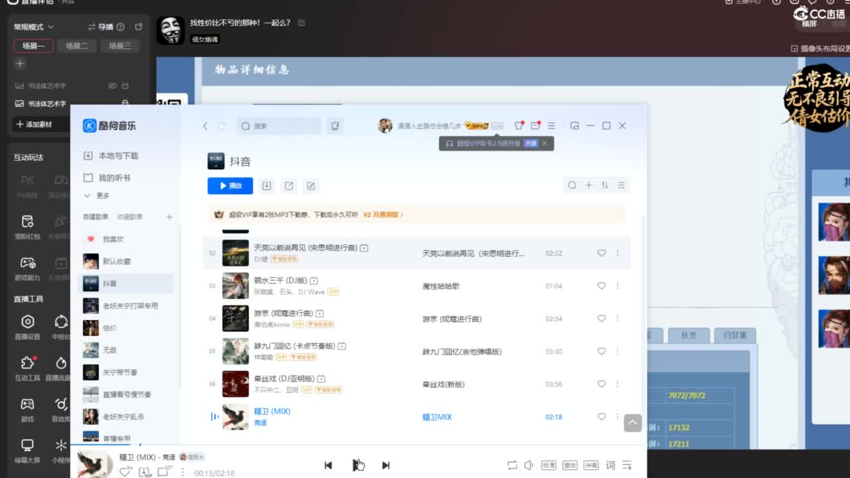Switch to 场景三 scene tab
This screenshot has width=850, height=478.
click(x=120, y=46)
